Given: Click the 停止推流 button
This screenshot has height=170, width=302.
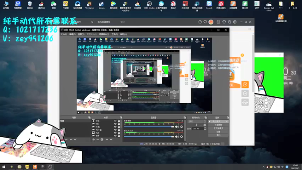Looking at the screenshot, I should [218, 121].
